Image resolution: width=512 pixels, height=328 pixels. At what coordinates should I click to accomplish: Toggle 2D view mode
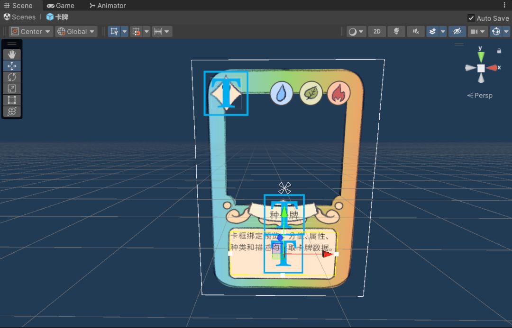pos(377,32)
